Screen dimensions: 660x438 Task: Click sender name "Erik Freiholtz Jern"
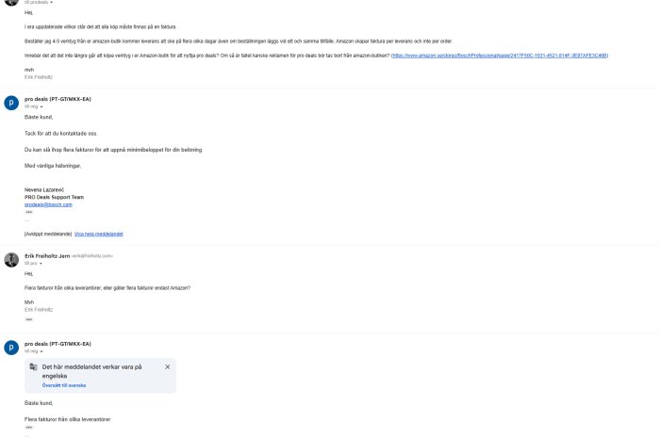tap(47, 256)
